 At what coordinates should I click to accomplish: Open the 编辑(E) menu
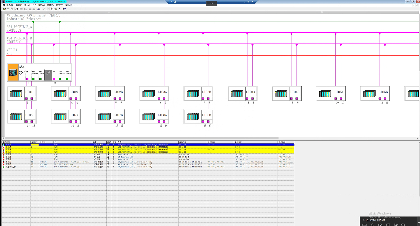click(19, 5)
